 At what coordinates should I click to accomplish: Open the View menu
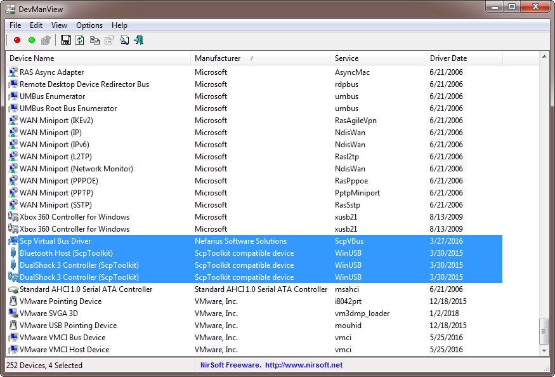(x=59, y=25)
